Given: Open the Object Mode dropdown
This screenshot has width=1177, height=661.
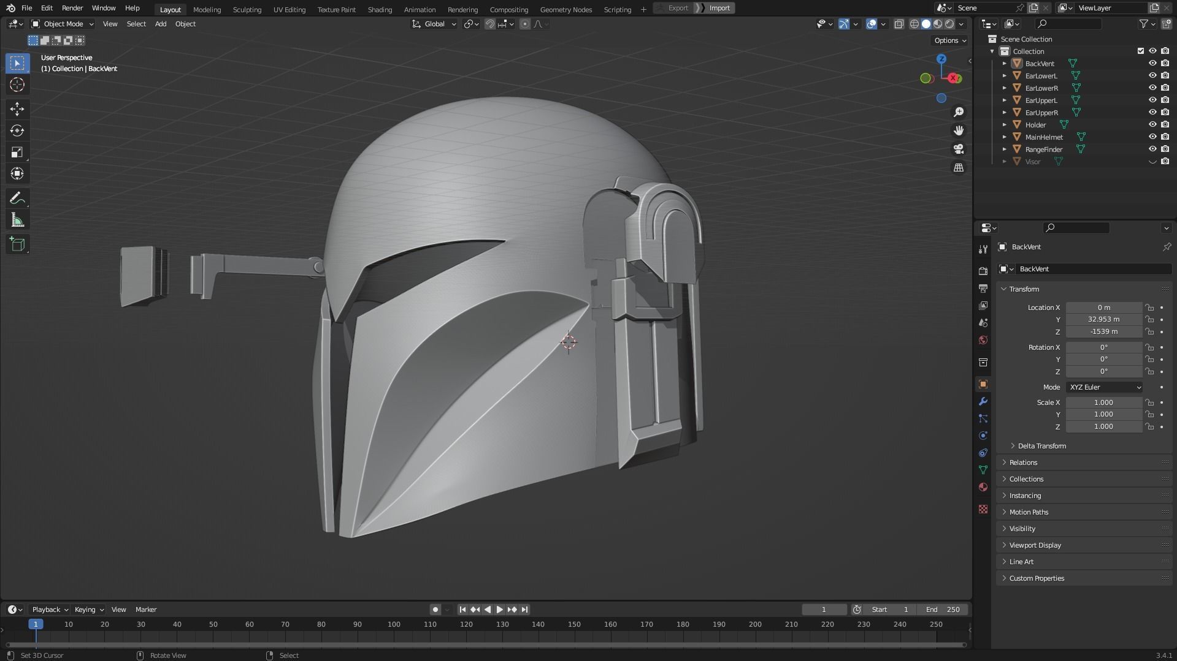Looking at the screenshot, I should click(x=63, y=24).
